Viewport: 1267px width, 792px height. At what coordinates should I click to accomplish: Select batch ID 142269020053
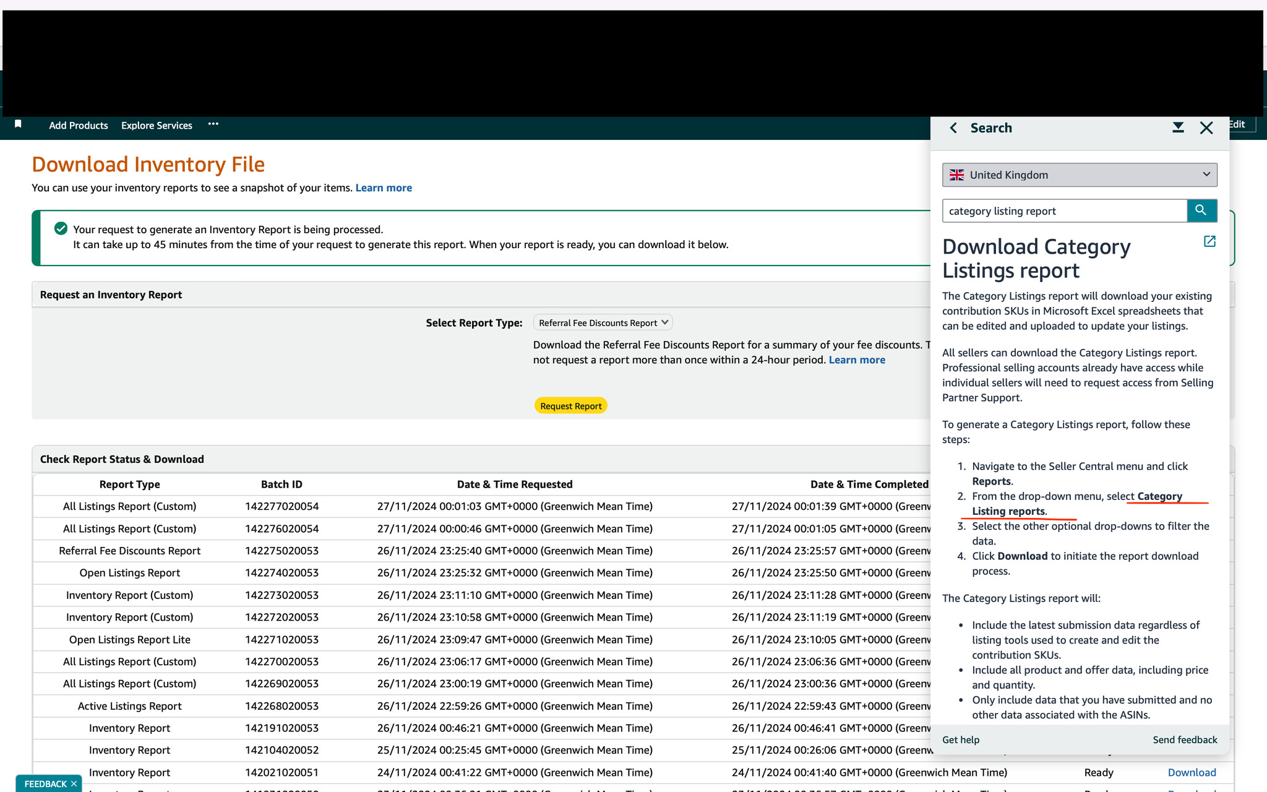click(281, 684)
